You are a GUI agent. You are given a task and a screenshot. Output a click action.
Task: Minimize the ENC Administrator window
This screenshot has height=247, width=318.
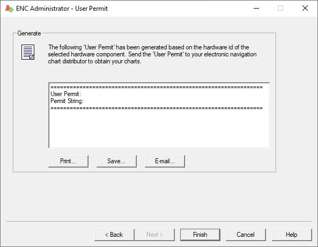pos(256,9)
